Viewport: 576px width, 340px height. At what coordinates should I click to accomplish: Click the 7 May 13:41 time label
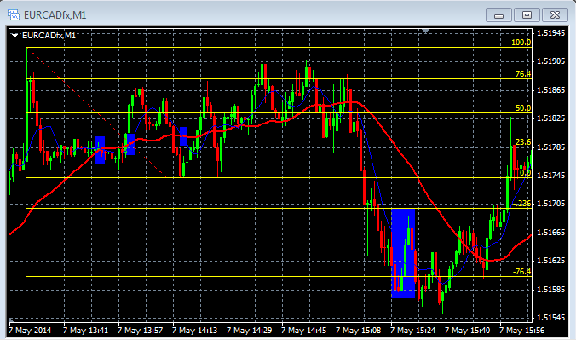(85, 330)
